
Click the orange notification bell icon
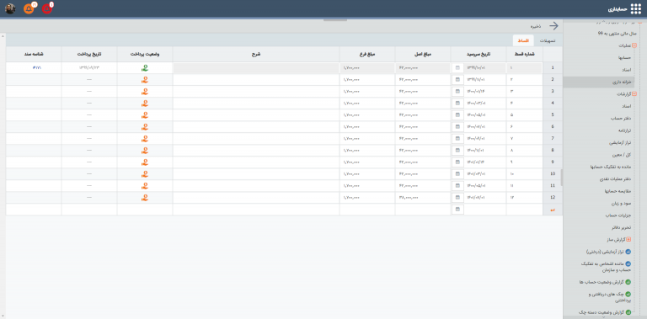click(29, 8)
